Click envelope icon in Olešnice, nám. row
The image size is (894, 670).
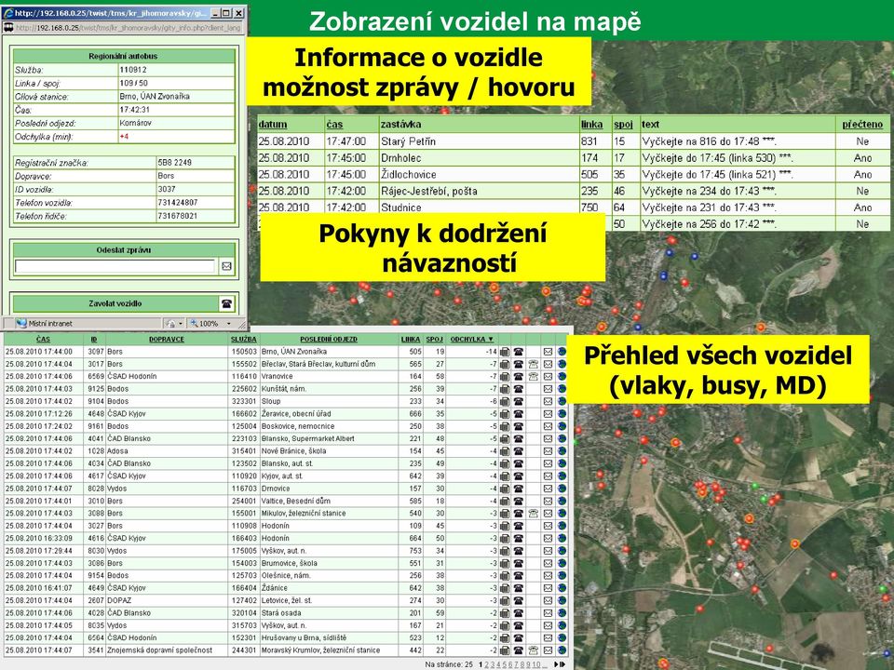tap(548, 575)
